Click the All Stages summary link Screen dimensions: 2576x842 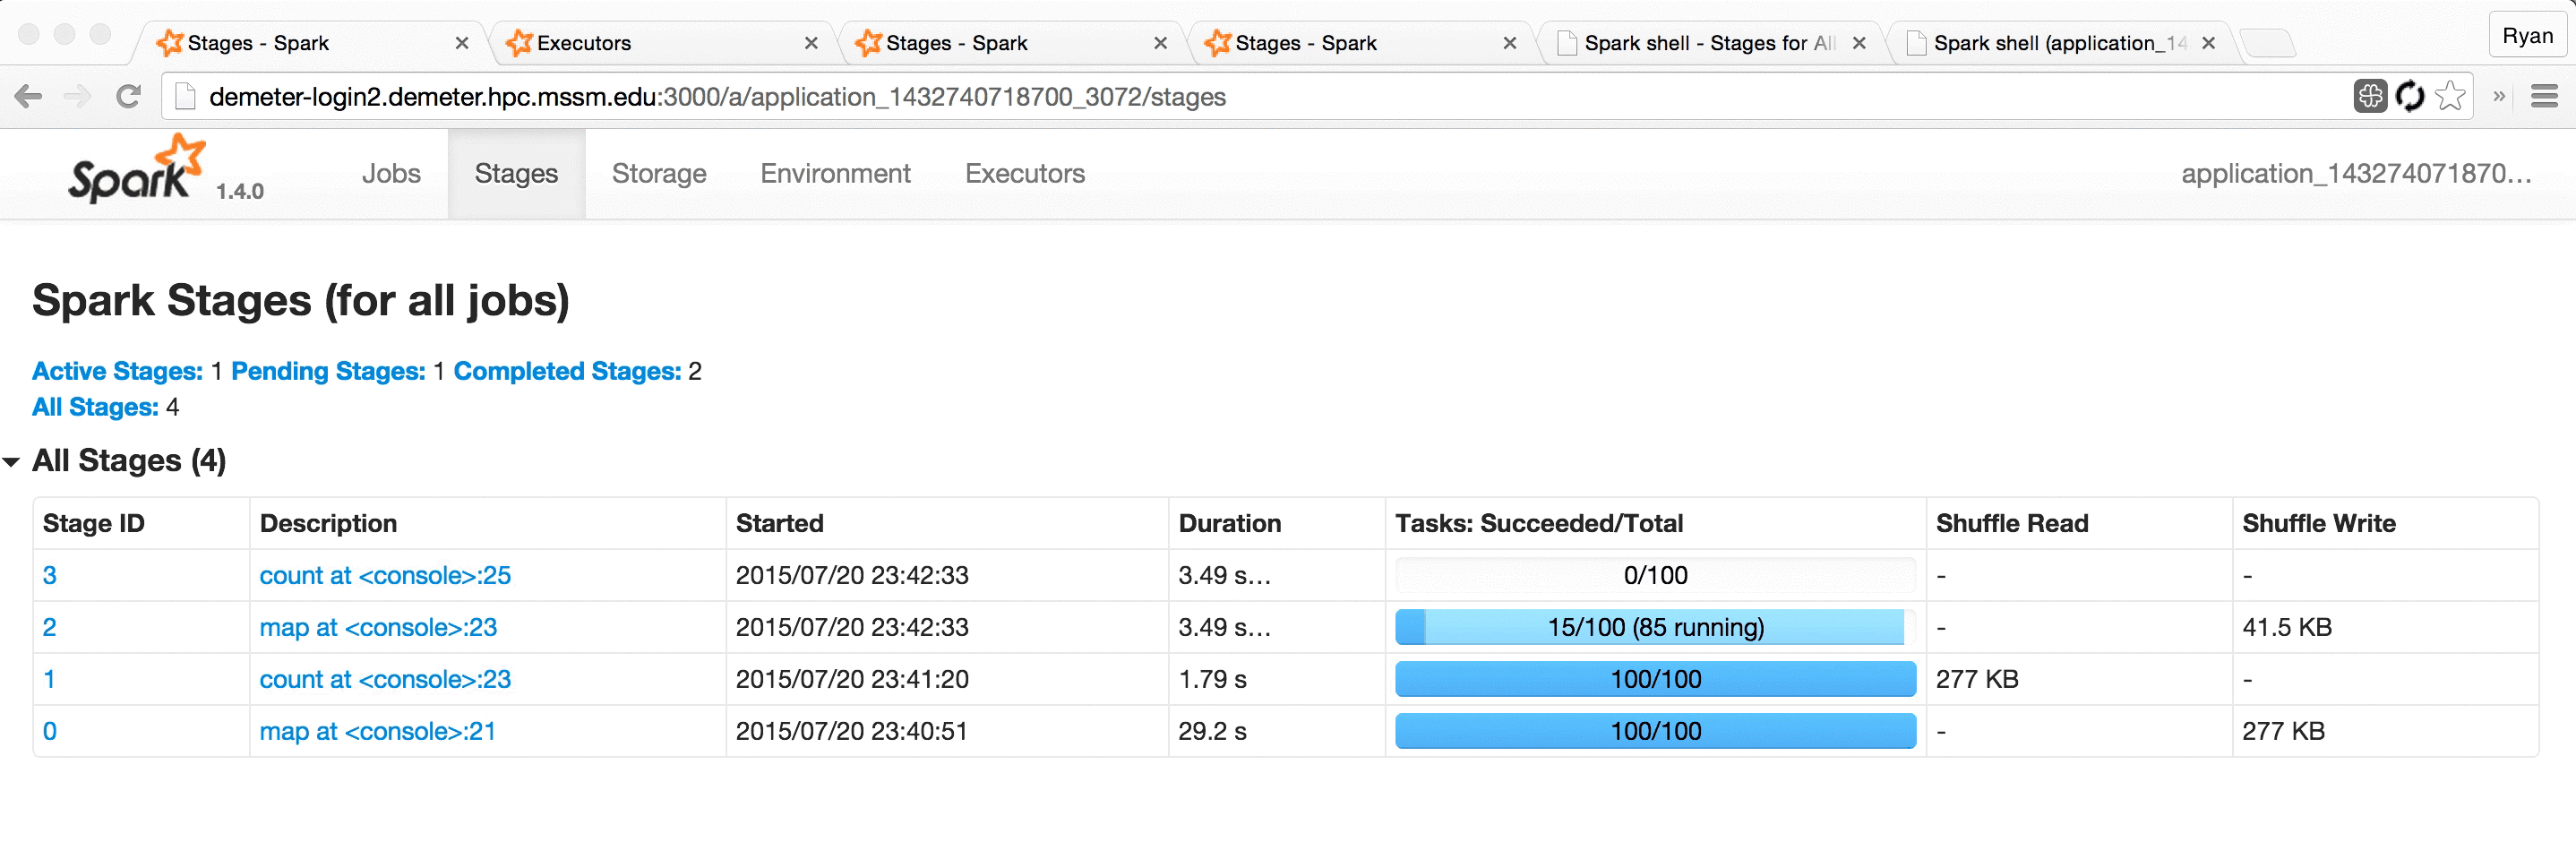click(95, 407)
